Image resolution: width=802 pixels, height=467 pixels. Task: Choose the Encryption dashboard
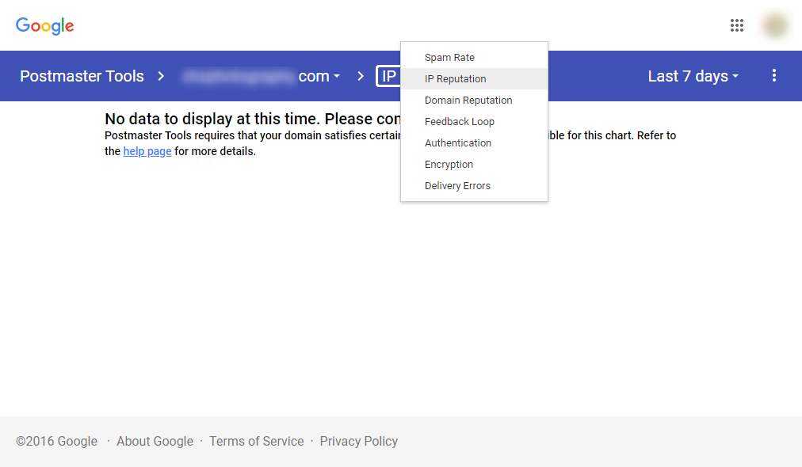click(474, 165)
